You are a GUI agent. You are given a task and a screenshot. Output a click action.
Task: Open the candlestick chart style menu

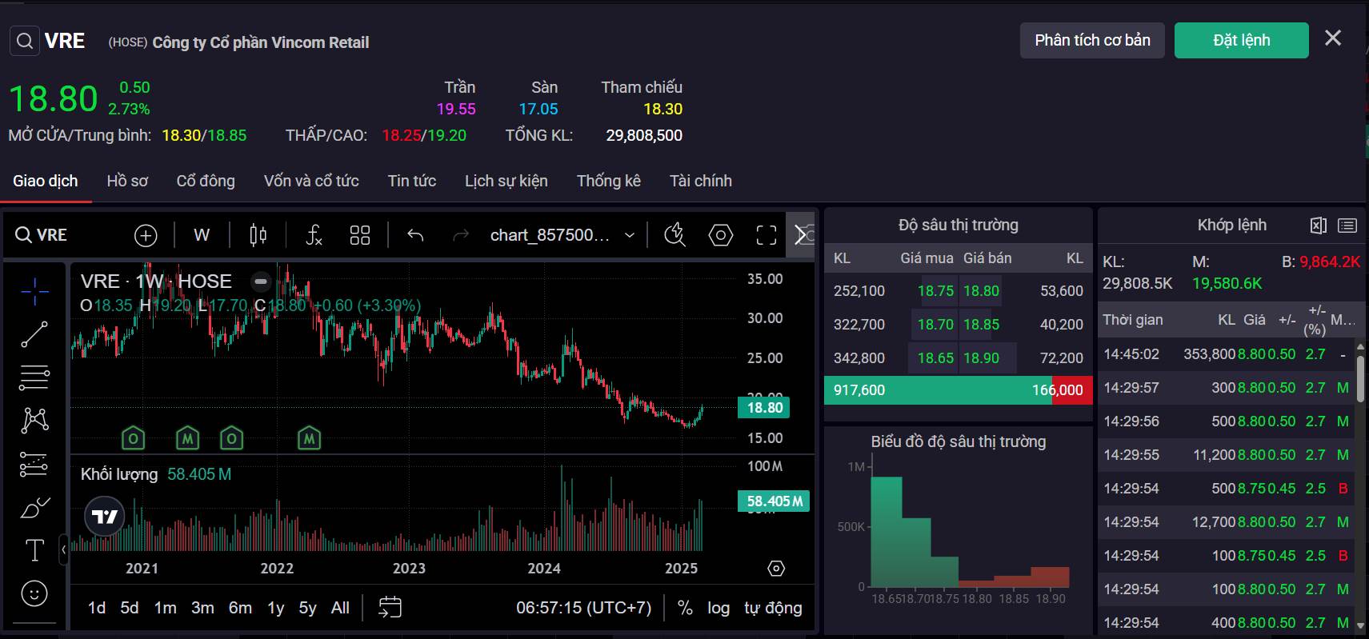pyautogui.click(x=258, y=235)
